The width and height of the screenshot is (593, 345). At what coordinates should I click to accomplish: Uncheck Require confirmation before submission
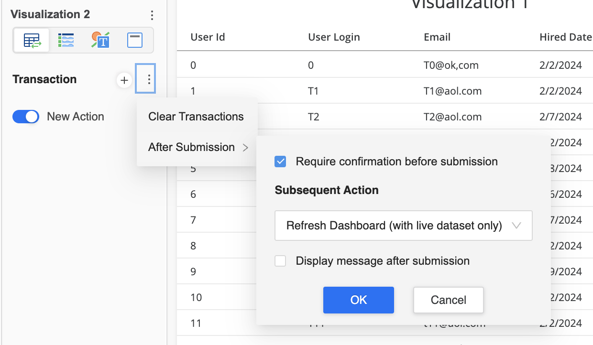281,162
